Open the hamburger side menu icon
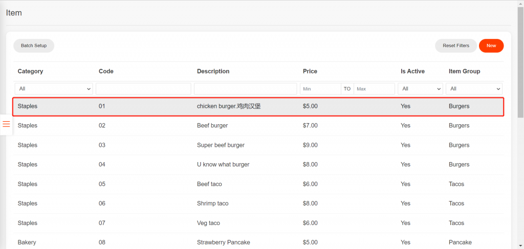 pos(6,124)
